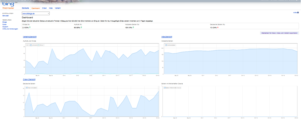
Task: Open the Foren resource link
Action: [x=5, y=24]
